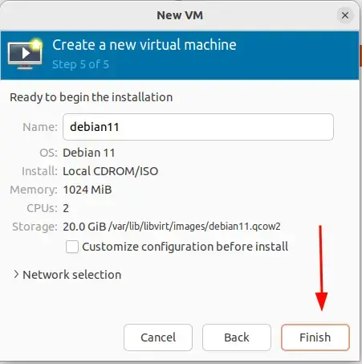Click the Step 5 of 5 text

pyautogui.click(x=80, y=64)
